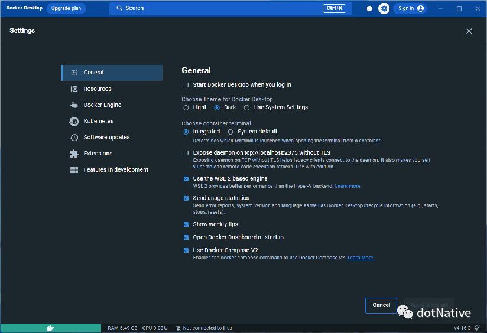Open the troubleshoot bug icon in header

tap(369, 8)
